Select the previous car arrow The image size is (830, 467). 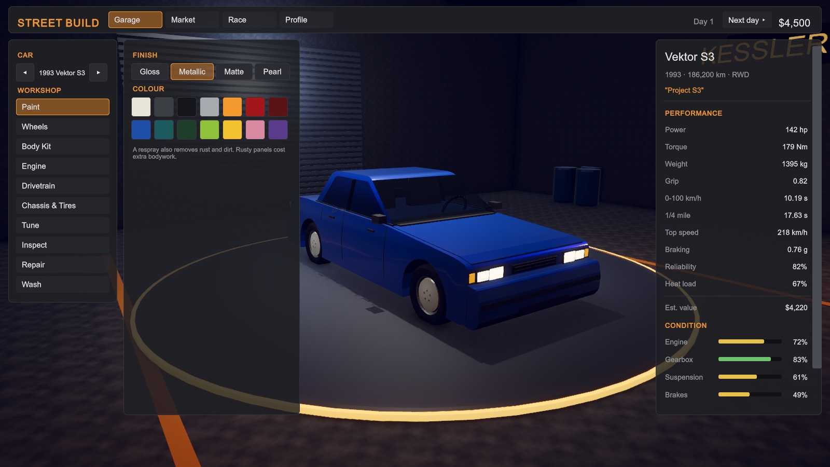point(25,73)
